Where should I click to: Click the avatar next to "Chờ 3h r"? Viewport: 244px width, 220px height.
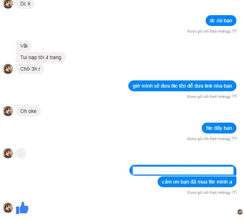(8, 69)
